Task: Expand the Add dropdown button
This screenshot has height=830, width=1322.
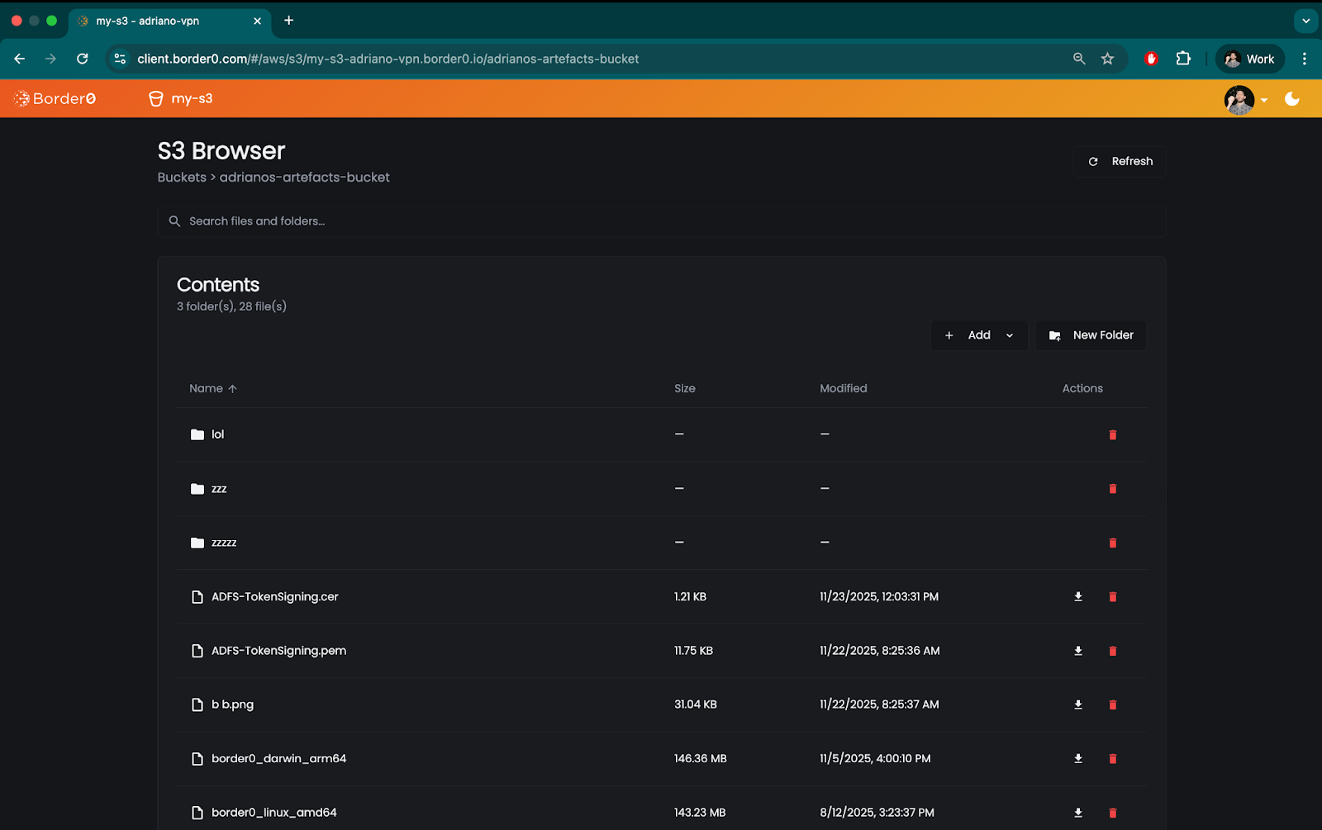Action: [x=979, y=335]
